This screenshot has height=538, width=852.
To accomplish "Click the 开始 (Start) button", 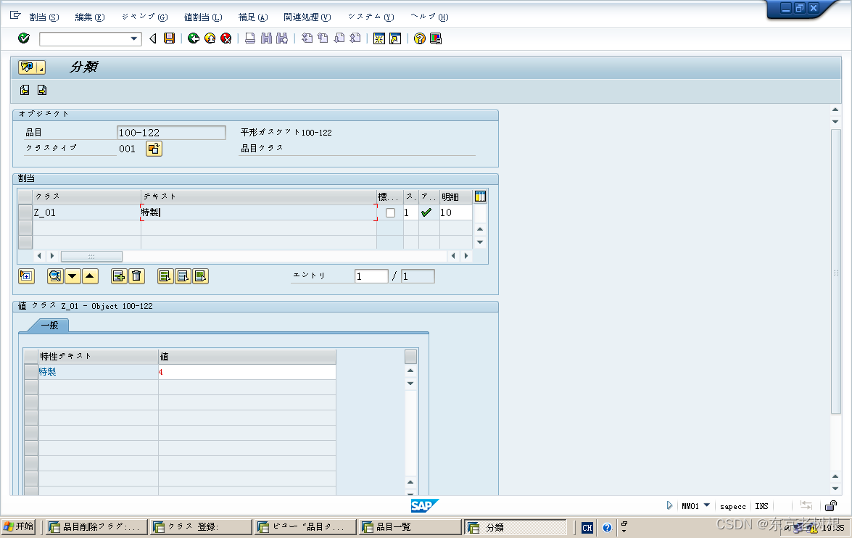I will (17, 527).
